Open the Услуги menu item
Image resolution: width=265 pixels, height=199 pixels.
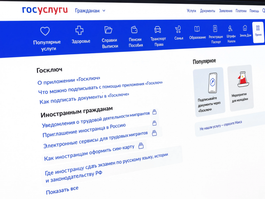pos(191,11)
